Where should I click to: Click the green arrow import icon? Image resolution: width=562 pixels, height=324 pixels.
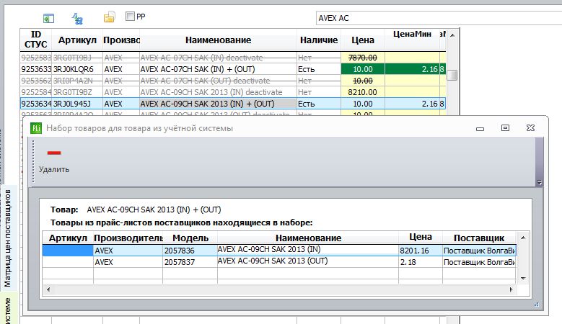(48, 18)
